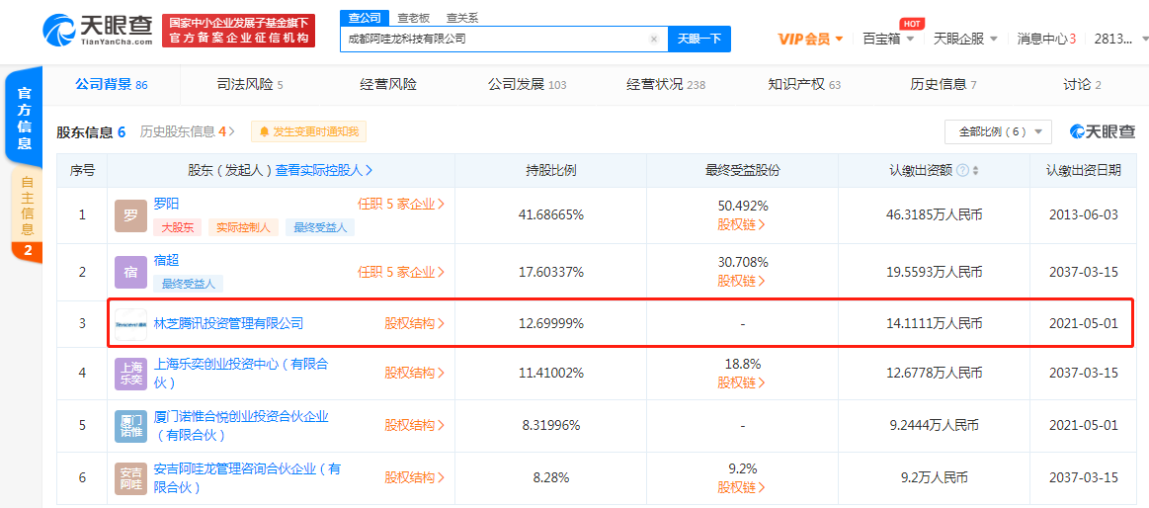Expand the VIP会员 dropdown menu
Screen dimensions: 1149x508
(x=810, y=40)
